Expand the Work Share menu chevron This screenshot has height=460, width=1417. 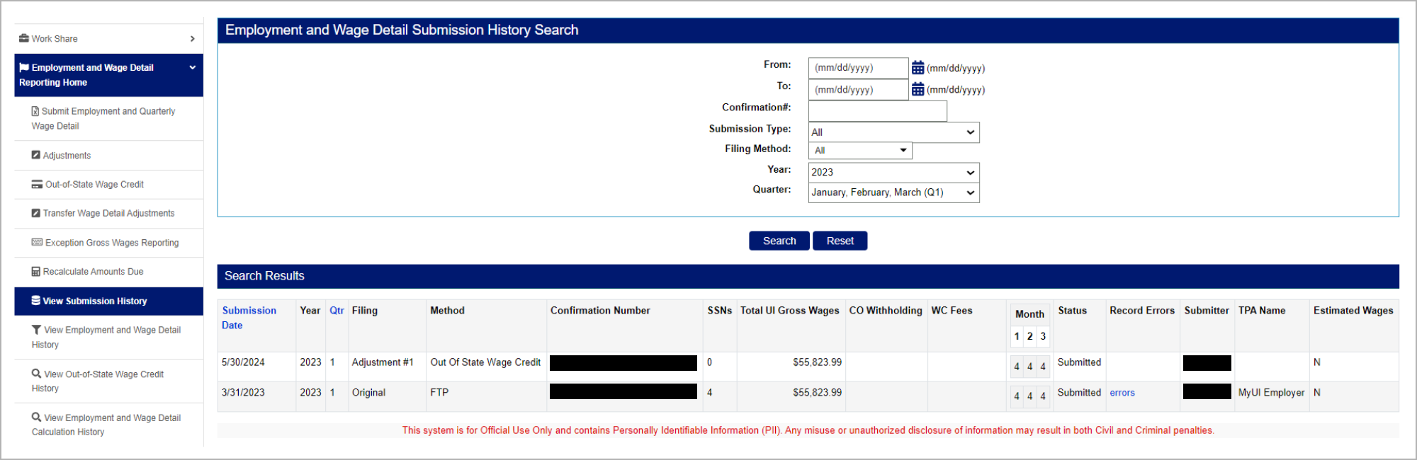[192, 39]
